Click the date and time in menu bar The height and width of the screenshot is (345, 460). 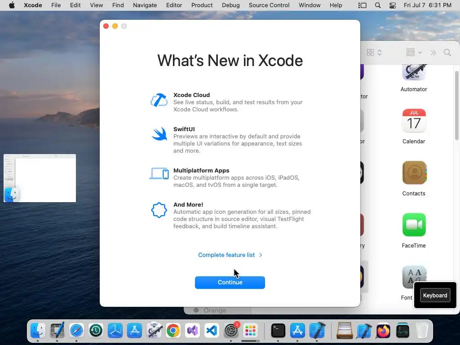click(428, 5)
